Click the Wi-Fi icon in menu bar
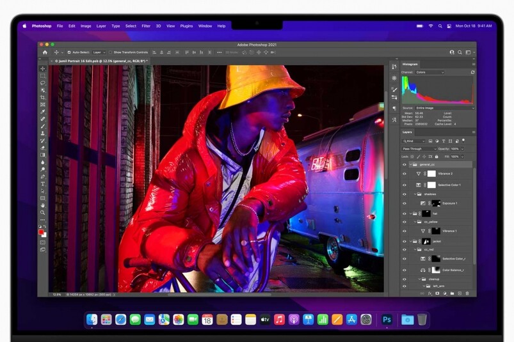 [430, 26]
